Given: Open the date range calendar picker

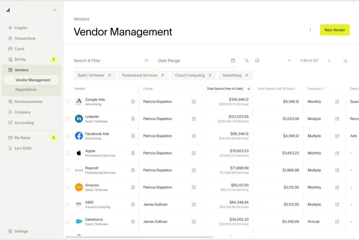Looking at the screenshot, I should 233,61.
